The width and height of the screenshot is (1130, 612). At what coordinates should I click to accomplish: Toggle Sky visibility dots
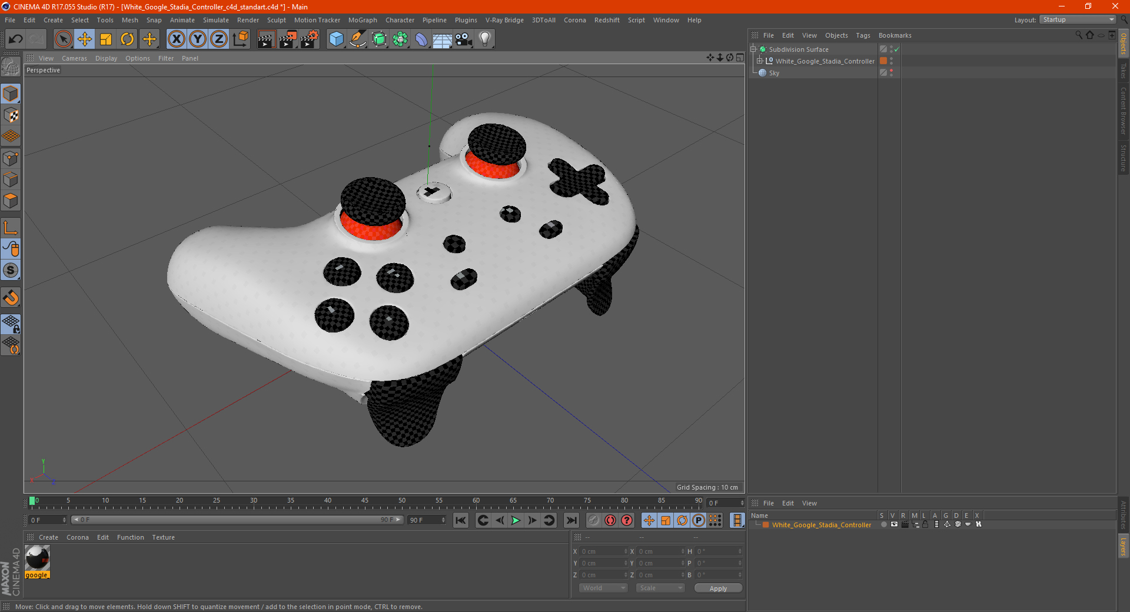pyautogui.click(x=891, y=72)
